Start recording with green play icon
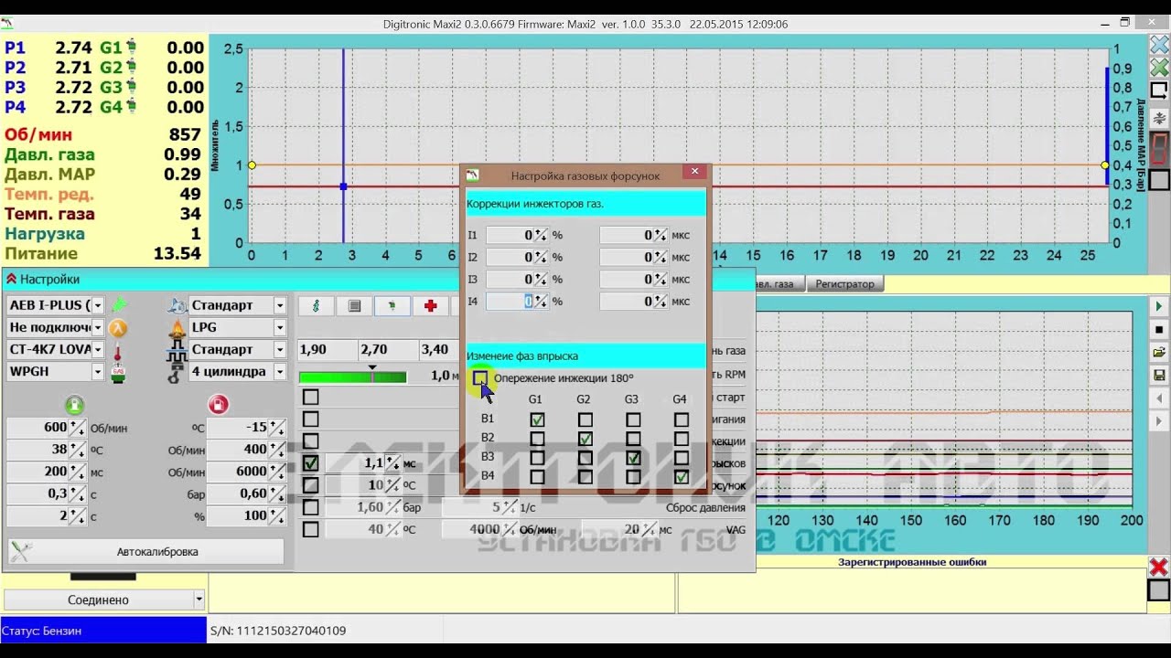The height and width of the screenshot is (658, 1171). pos(1159,306)
